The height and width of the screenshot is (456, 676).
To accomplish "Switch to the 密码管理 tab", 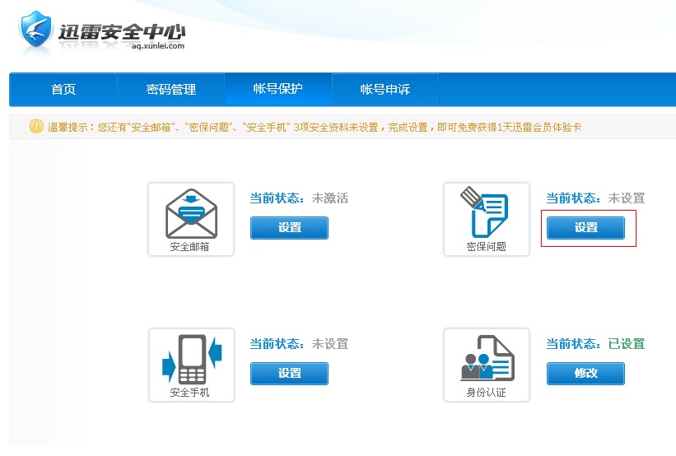I will tap(171, 89).
